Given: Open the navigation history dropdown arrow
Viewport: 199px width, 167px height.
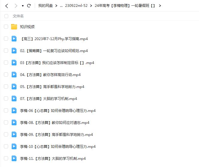Looking at the screenshot, I should click(x=22, y=6).
